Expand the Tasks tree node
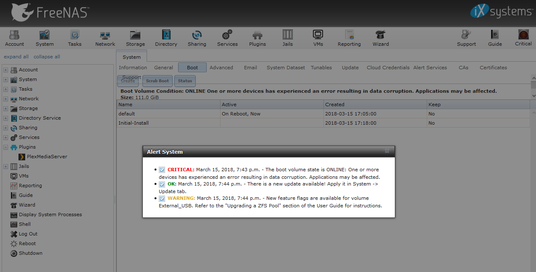 (5, 89)
